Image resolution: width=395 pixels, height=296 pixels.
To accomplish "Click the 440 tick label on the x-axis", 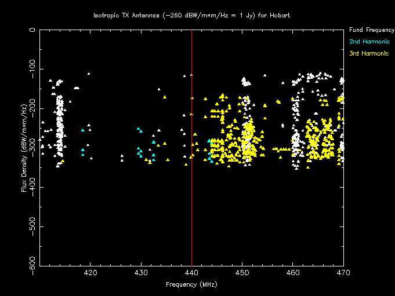I will coord(191,273).
